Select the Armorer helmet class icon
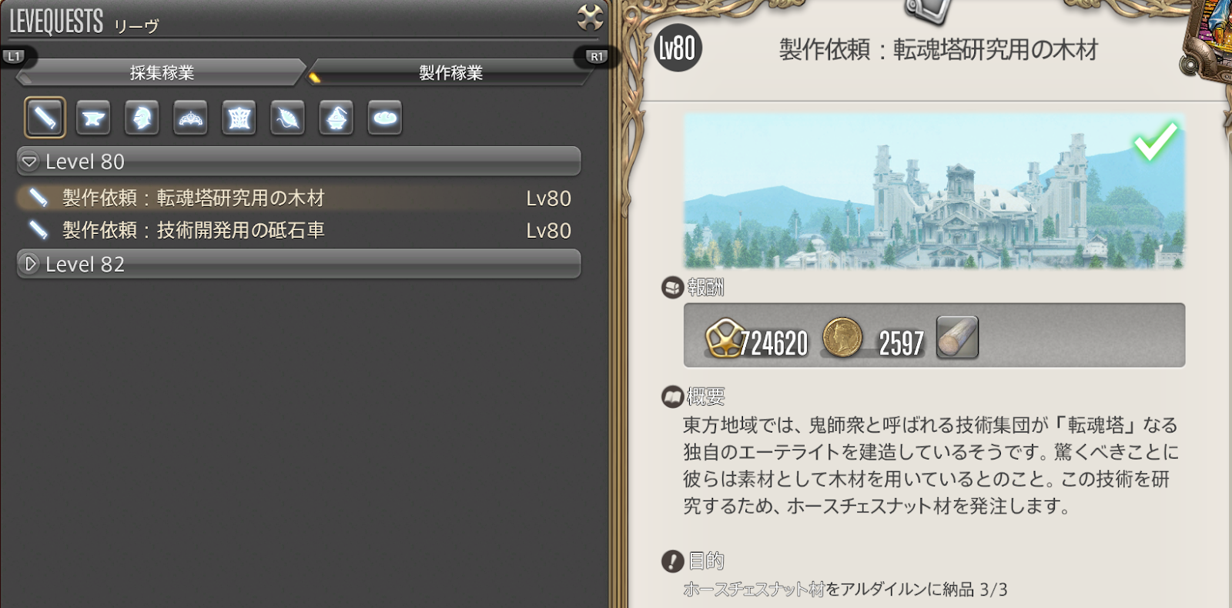The image size is (1232, 608). tap(142, 118)
